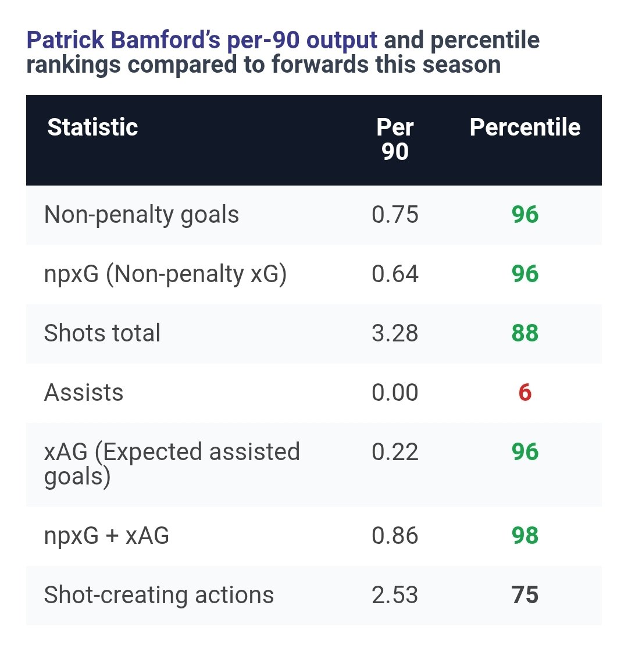
Task: Select the 0.00 assists per-90 value
Action: [x=395, y=393]
